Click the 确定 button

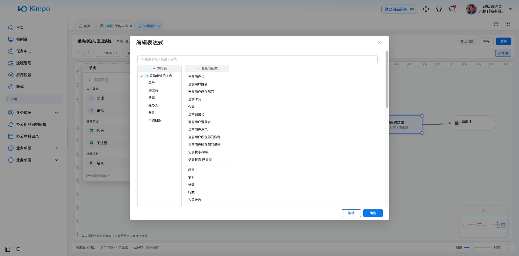click(373, 213)
